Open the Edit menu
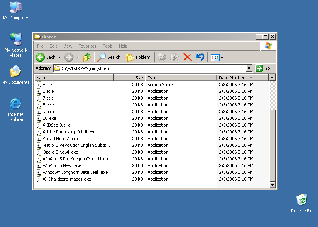The image size is (318, 227). (x=53, y=46)
